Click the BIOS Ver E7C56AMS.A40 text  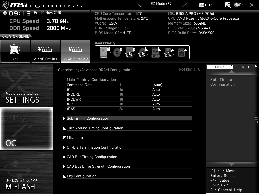point(189,28)
